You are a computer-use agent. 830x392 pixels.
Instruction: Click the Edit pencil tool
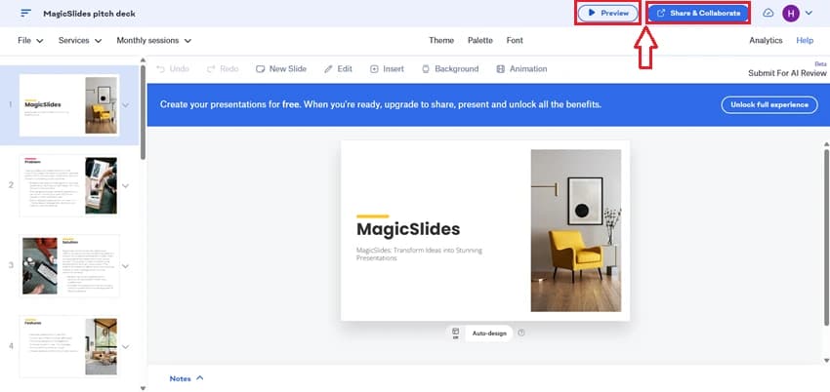click(338, 68)
